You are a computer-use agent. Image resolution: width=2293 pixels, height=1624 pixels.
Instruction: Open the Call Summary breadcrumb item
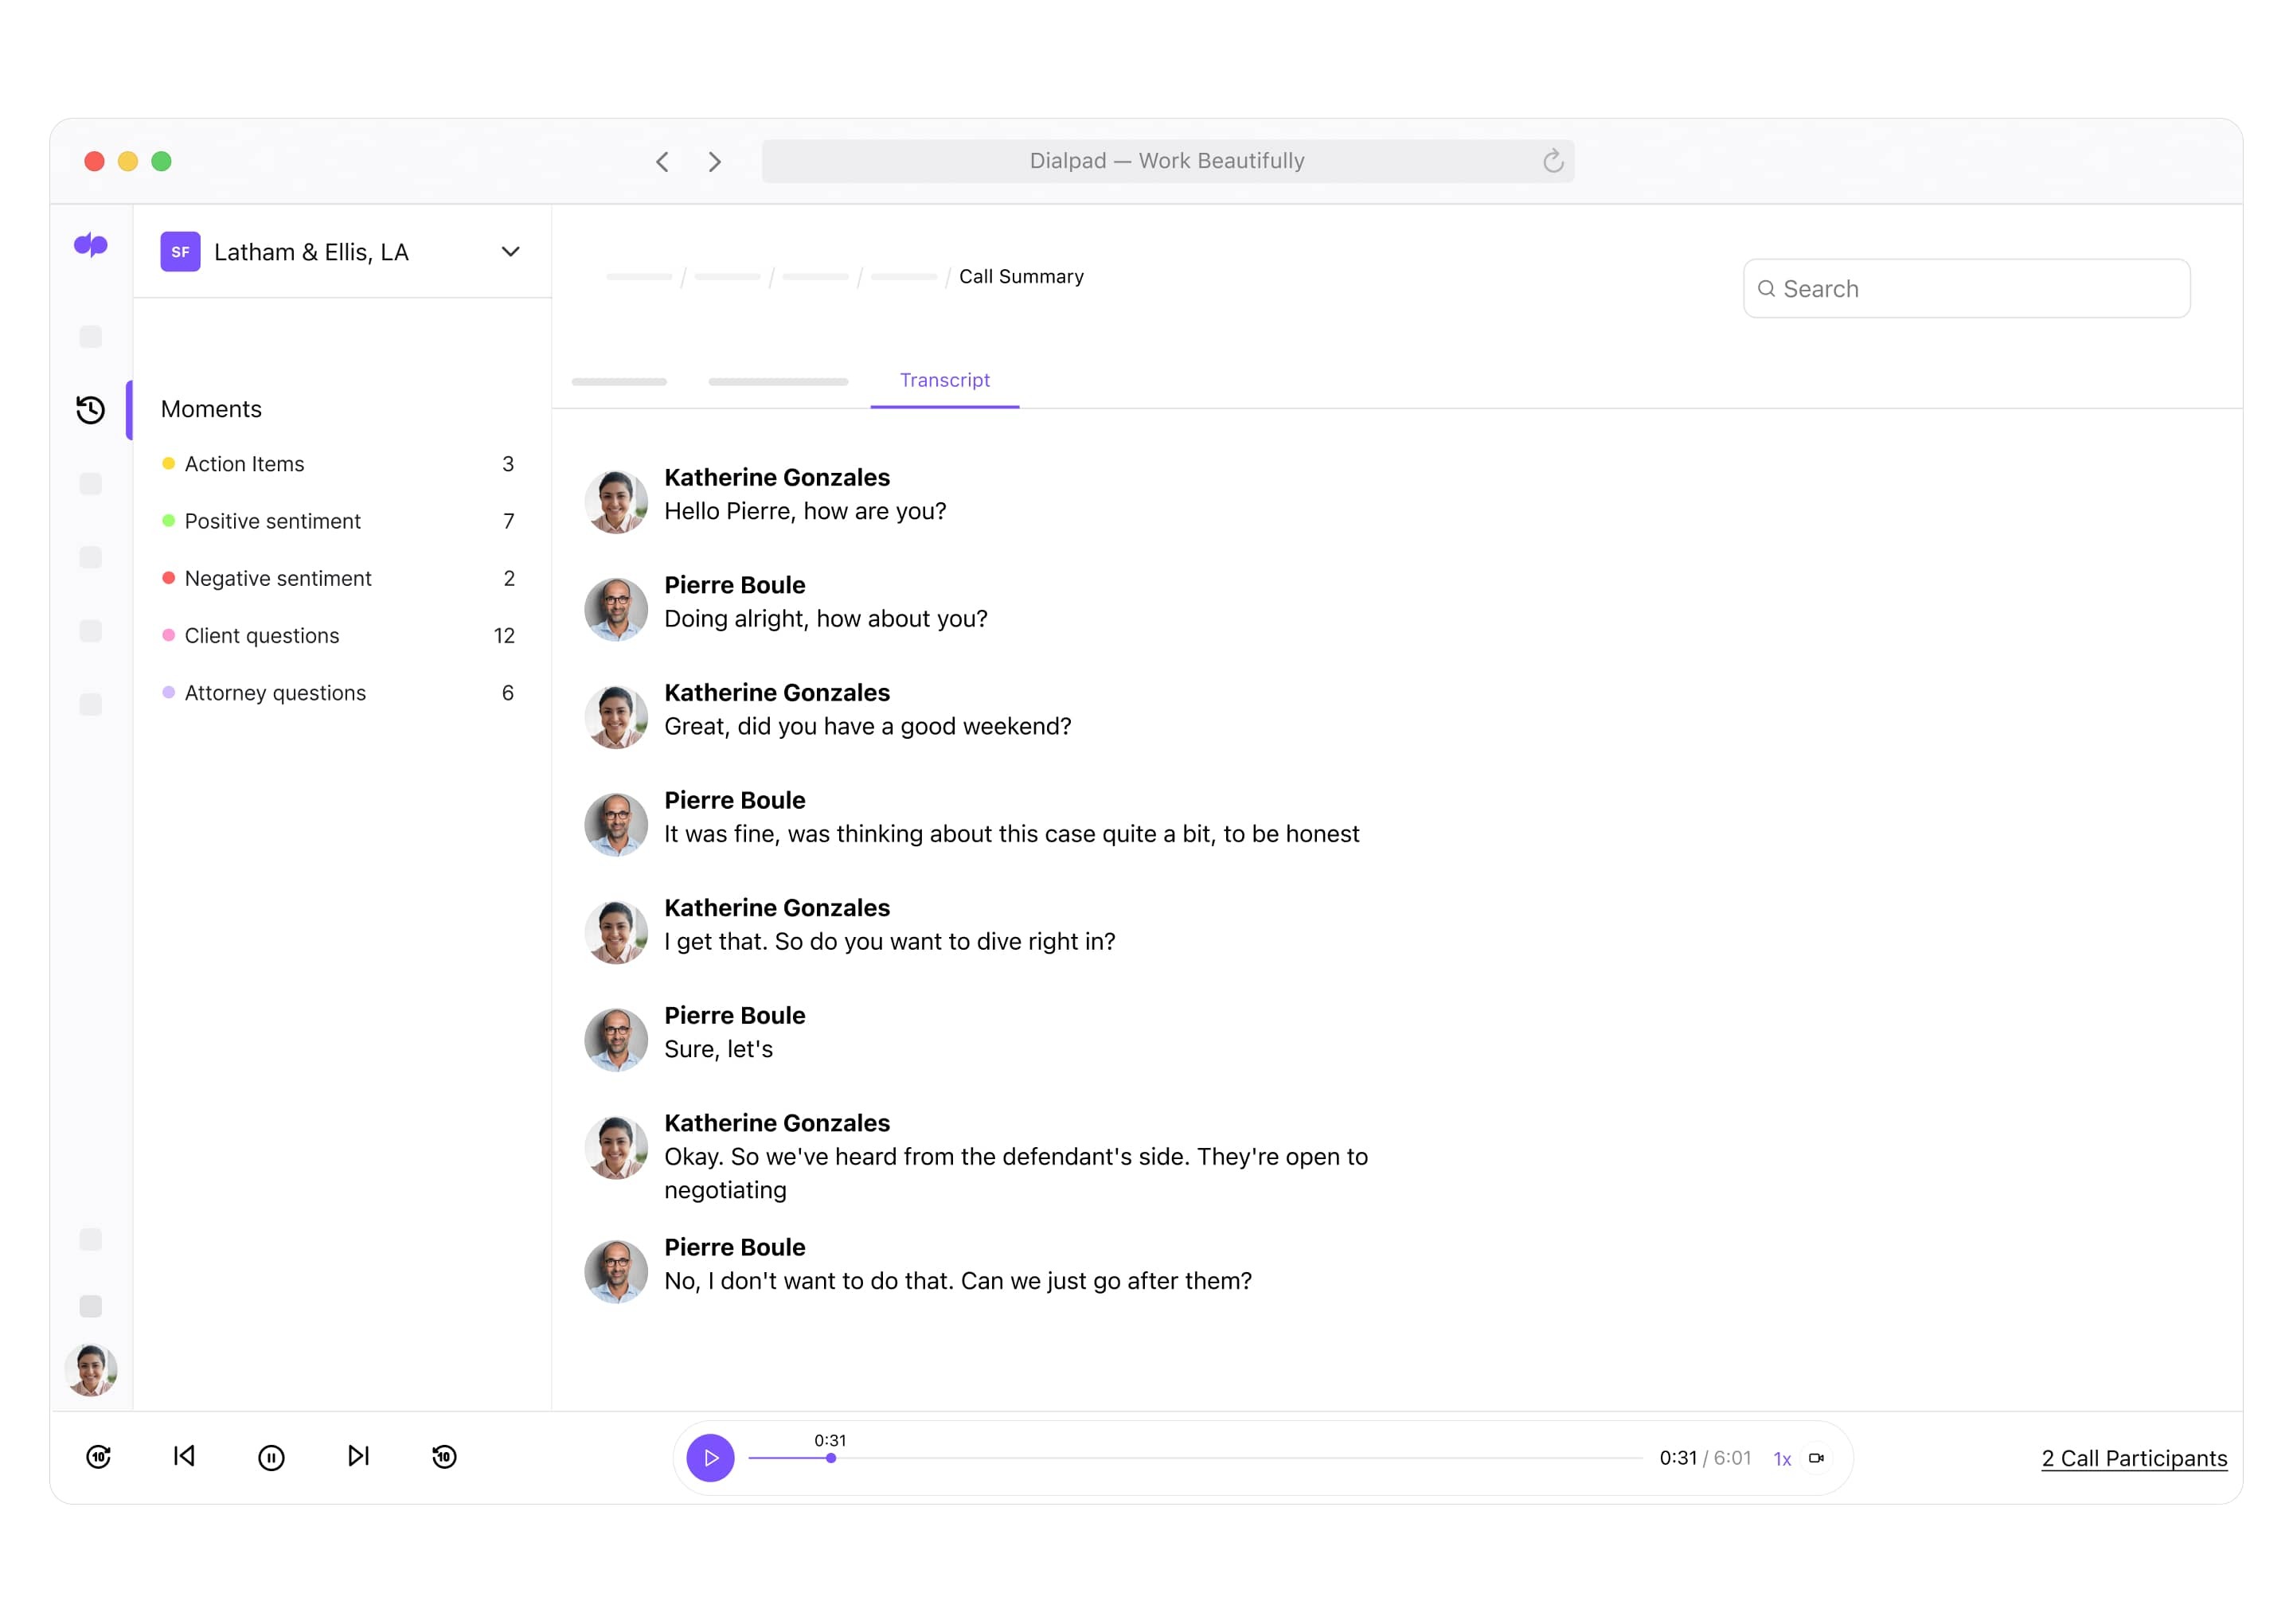[1021, 276]
